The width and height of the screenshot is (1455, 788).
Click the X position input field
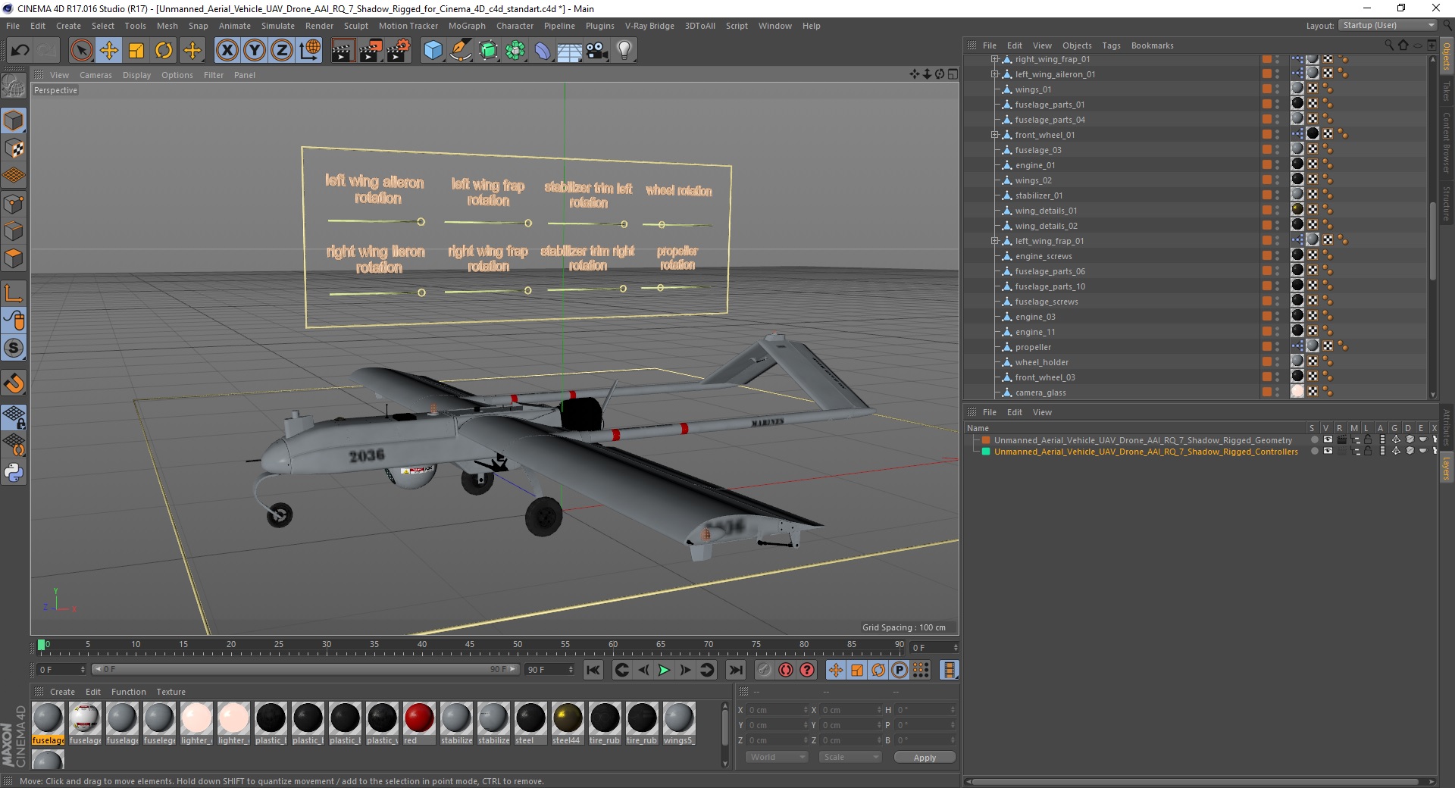pyautogui.click(x=778, y=710)
